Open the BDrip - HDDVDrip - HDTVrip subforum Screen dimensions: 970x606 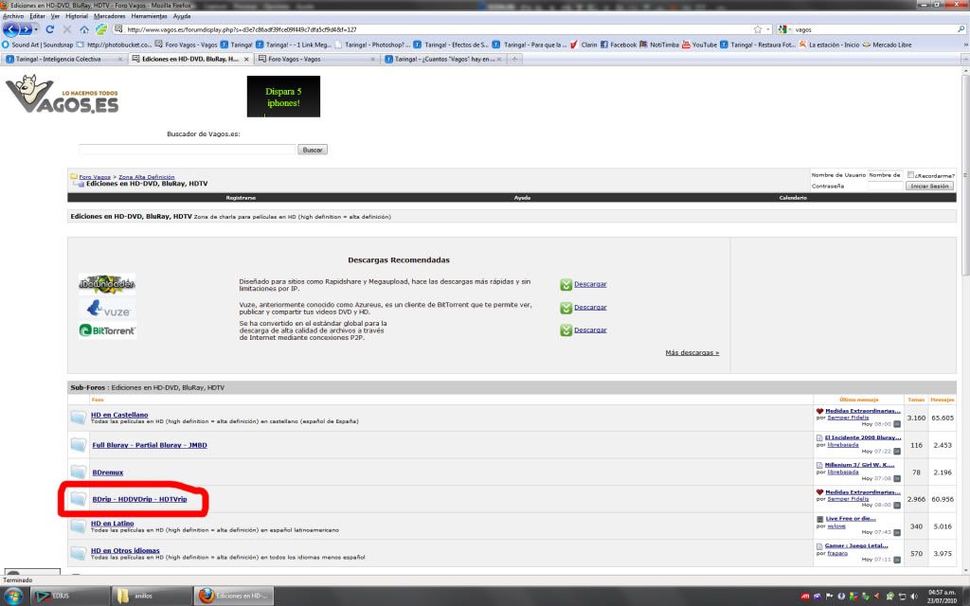(x=139, y=499)
